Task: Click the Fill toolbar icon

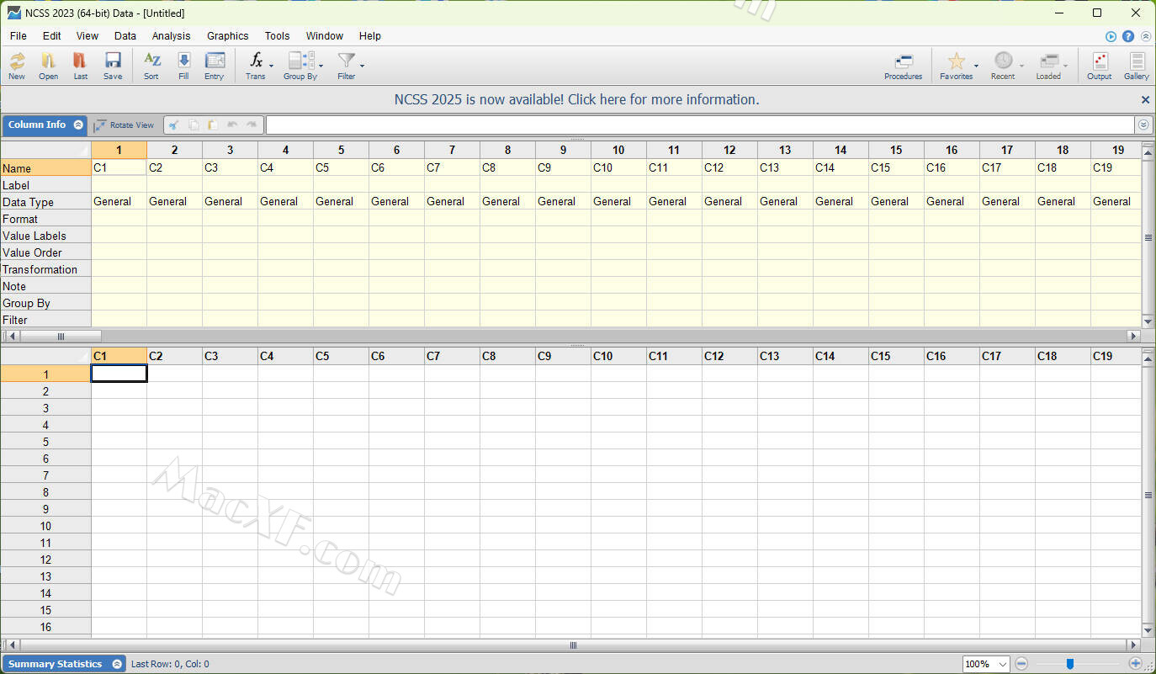Action: click(183, 65)
